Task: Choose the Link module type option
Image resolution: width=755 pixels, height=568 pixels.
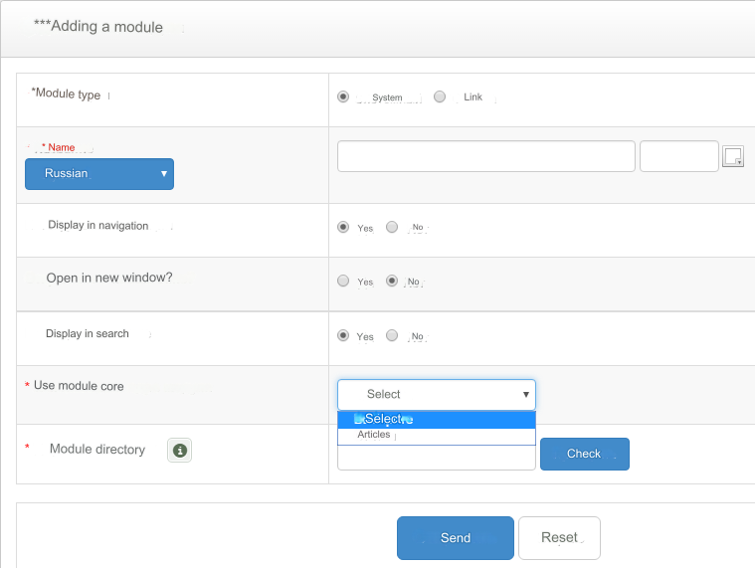Action: pyautogui.click(x=440, y=96)
